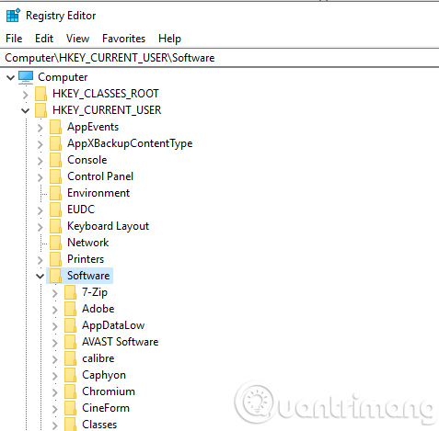
Task: Select the Computer root label
Action: coord(63,77)
